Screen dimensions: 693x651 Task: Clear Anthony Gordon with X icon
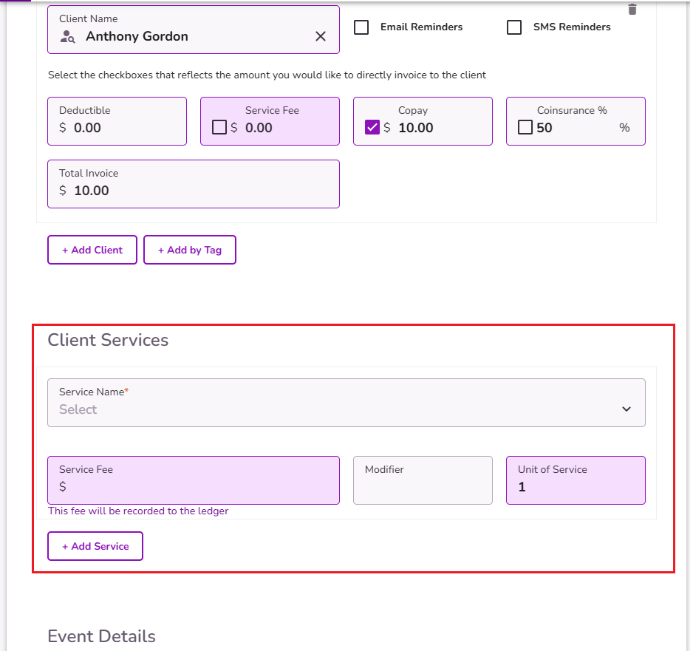321,36
